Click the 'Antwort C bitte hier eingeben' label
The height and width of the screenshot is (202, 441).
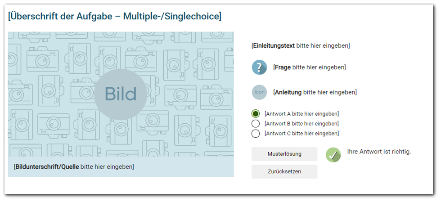pyautogui.click(x=301, y=133)
